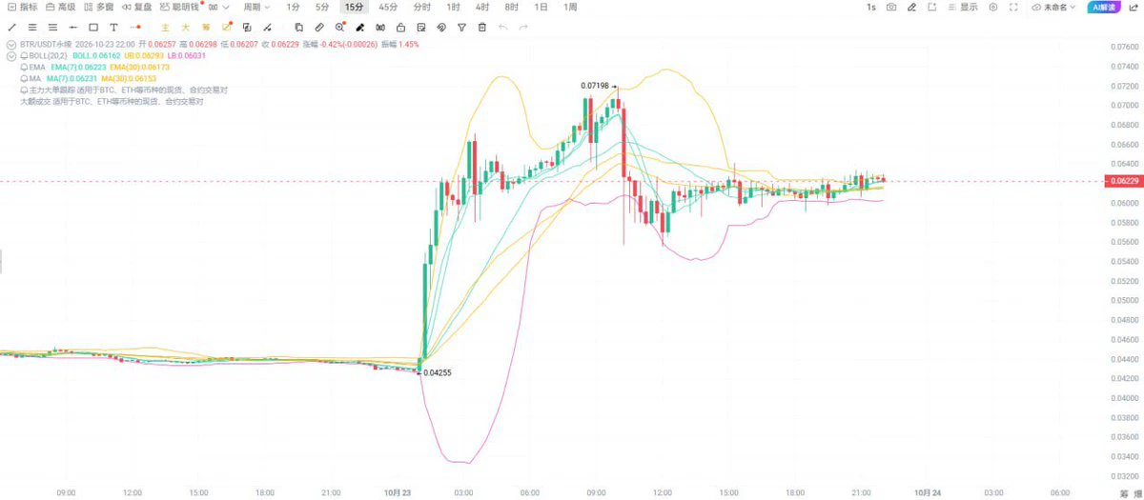1144x500 pixels.
Task: Click the 大额成交 indicator label
Action: click(x=36, y=101)
